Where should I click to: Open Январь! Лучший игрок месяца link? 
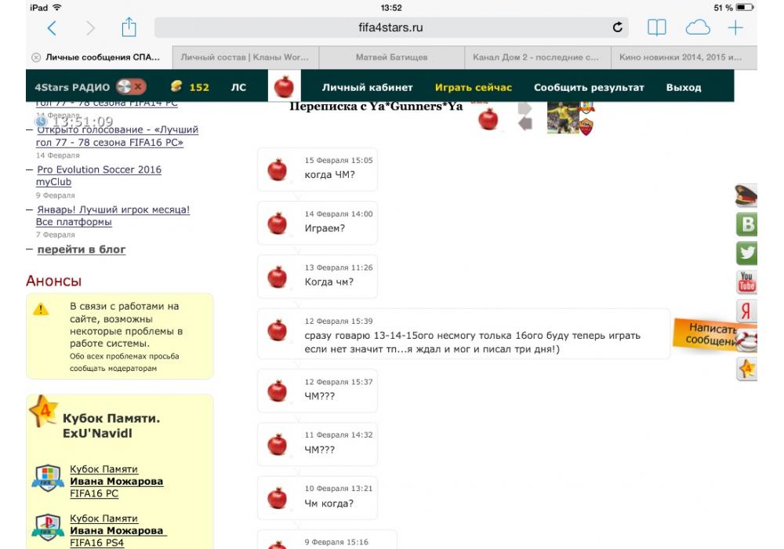pos(113,216)
